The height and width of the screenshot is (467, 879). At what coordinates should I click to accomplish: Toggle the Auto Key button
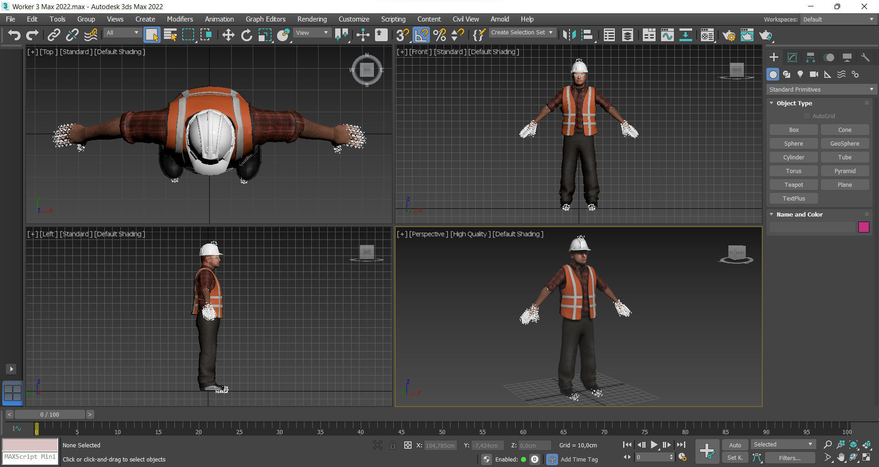pos(735,445)
